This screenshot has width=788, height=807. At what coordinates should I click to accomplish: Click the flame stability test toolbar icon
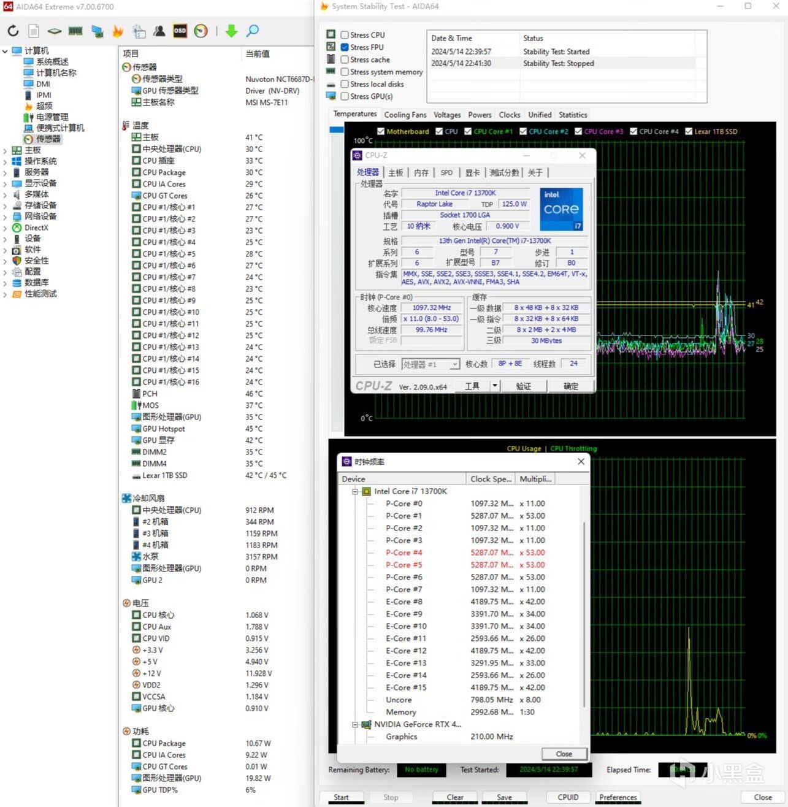(118, 31)
